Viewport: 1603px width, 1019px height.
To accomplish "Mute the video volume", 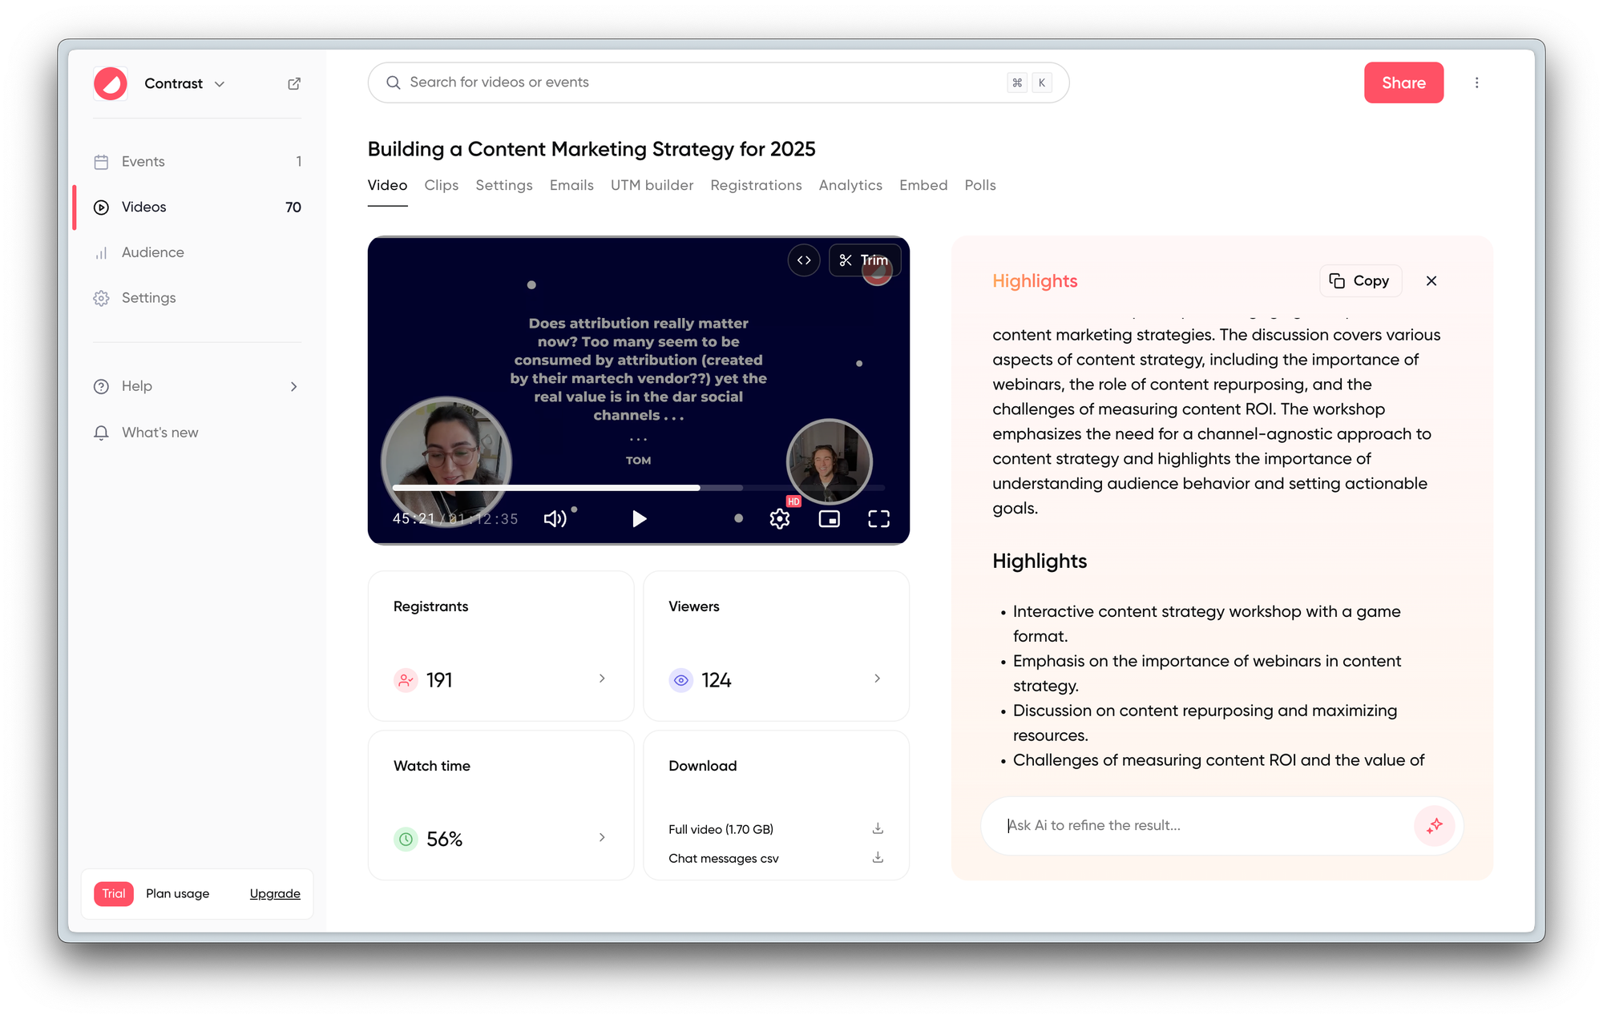I will 555,518.
